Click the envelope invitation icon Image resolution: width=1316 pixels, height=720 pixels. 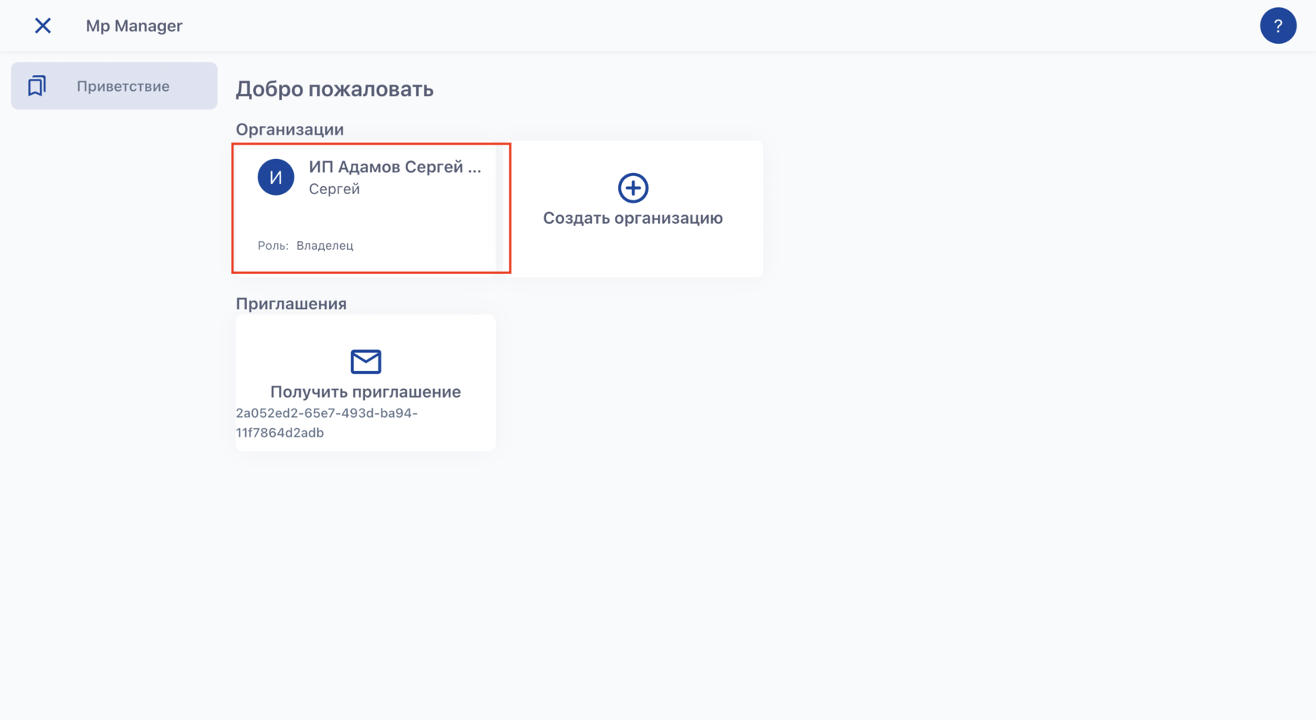(x=366, y=362)
